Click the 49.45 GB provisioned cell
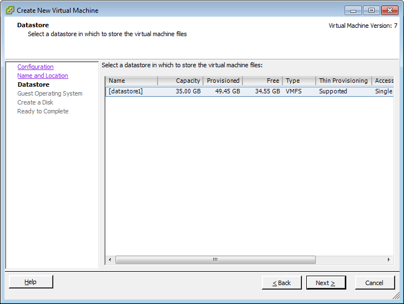404x304 pixels. [228, 91]
